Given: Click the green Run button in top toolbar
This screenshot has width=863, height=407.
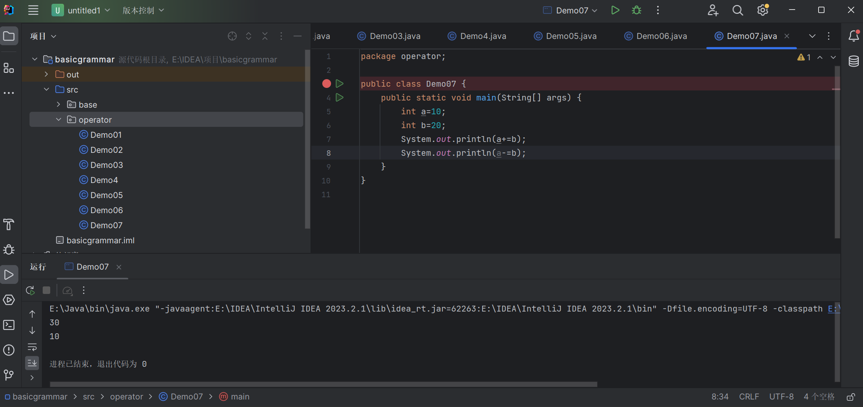Looking at the screenshot, I should (x=615, y=10).
